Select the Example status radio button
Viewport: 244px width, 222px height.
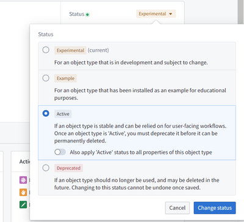(46, 78)
